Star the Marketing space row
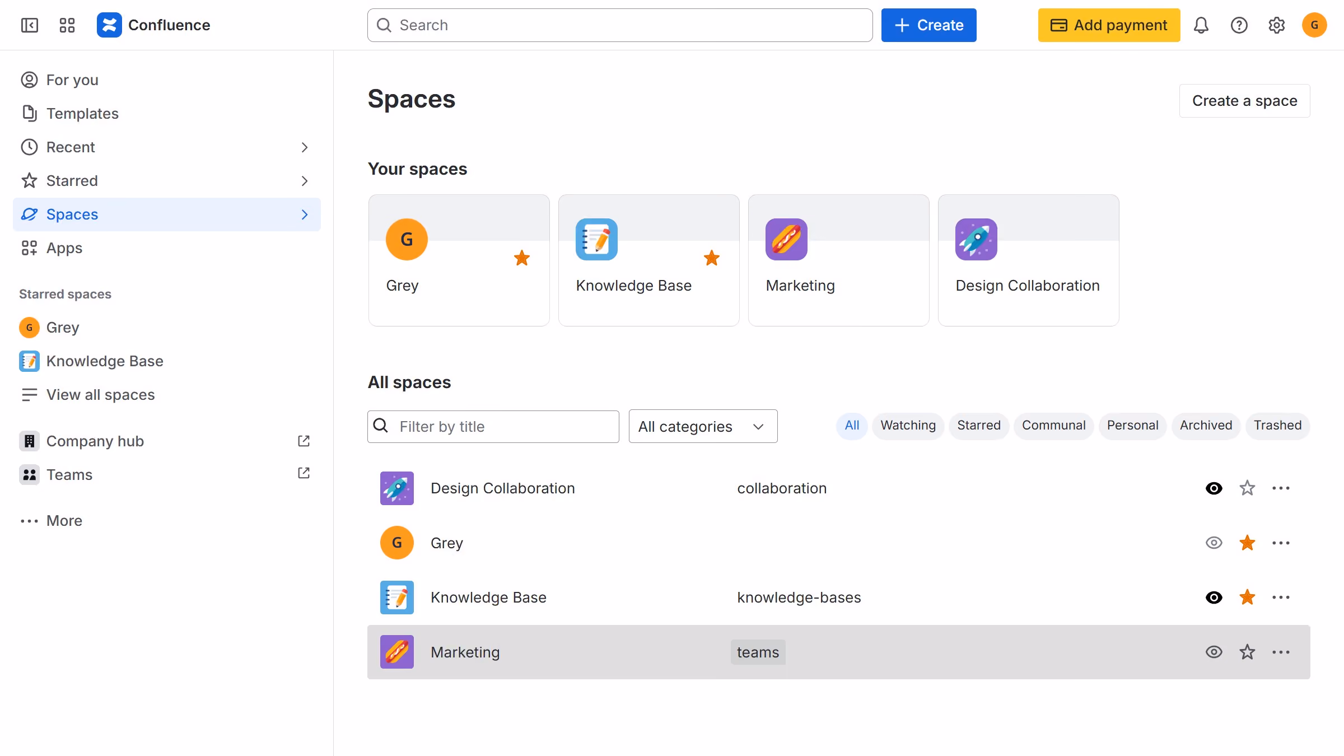This screenshot has height=756, width=1344. pyautogui.click(x=1247, y=652)
